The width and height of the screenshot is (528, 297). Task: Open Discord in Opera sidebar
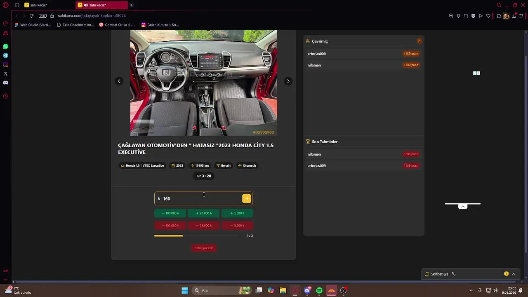[x=5, y=82]
